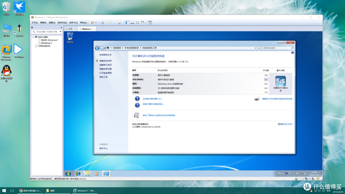
Task: Select Windows 7 in the library tree
Action: [46, 43]
